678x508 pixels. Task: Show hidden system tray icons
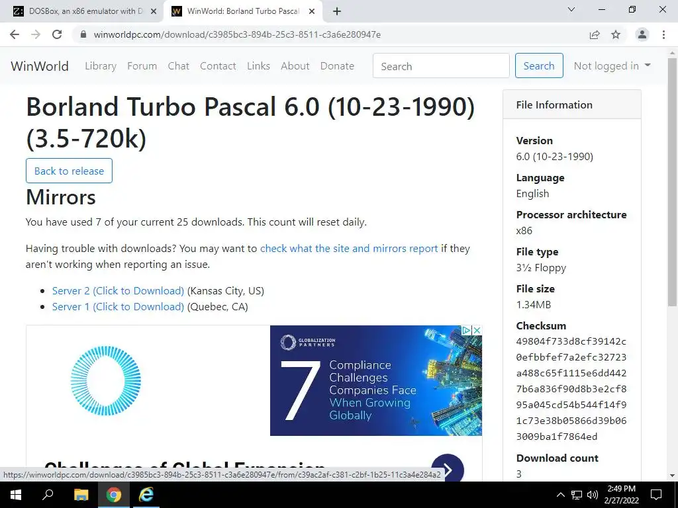point(560,495)
